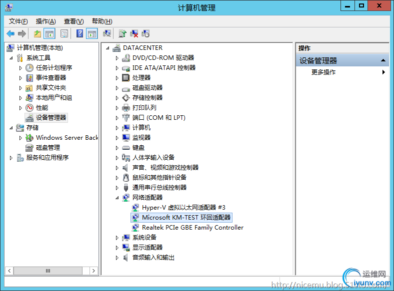Click the 任务计划程序 clock icon
This screenshot has width=394, height=291.
click(29, 68)
